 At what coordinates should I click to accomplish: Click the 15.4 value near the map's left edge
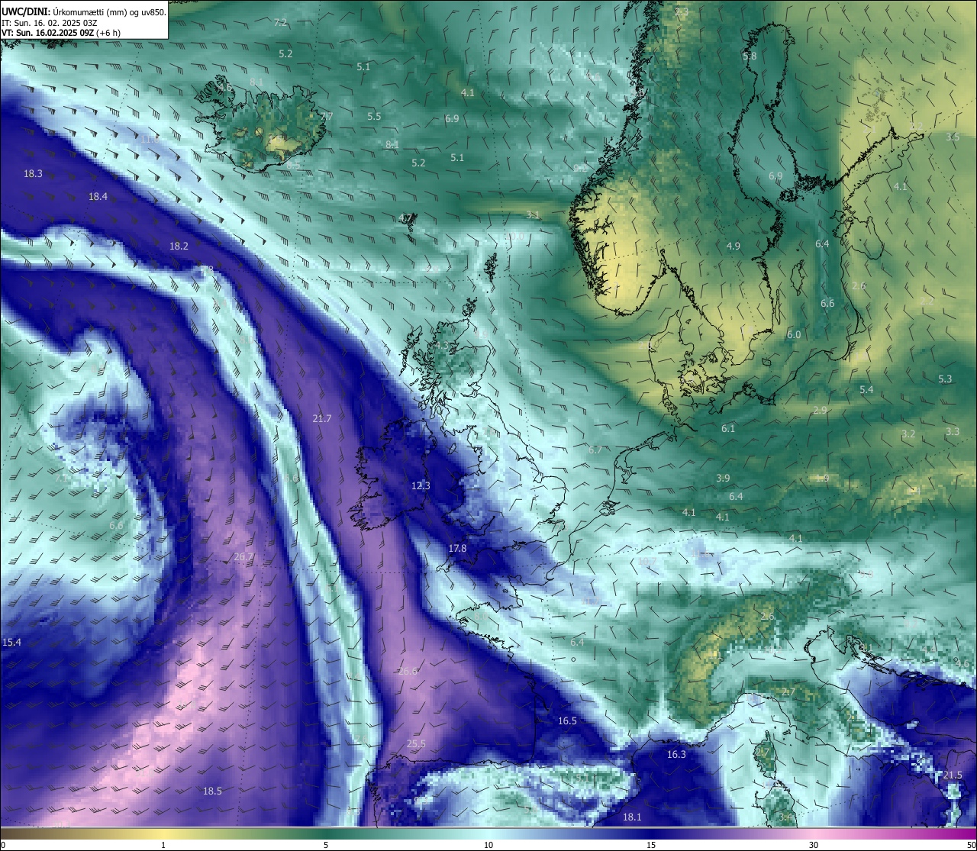coord(11,643)
